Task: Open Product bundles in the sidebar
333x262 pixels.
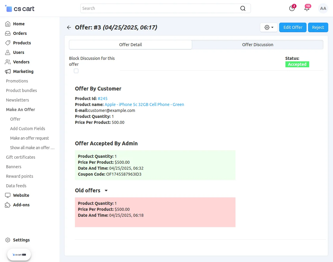Action: tap(21, 91)
